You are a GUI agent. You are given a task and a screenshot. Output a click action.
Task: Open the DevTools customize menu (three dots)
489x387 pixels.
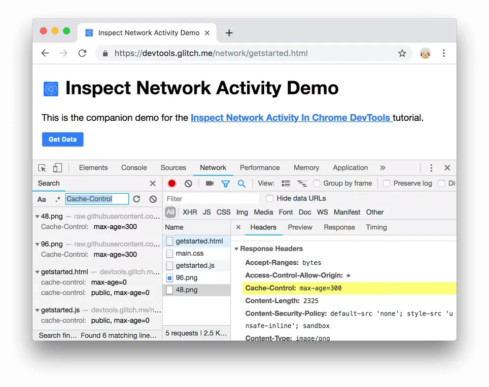pos(431,168)
